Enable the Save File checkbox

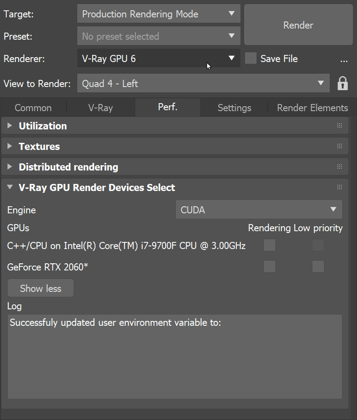(250, 59)
